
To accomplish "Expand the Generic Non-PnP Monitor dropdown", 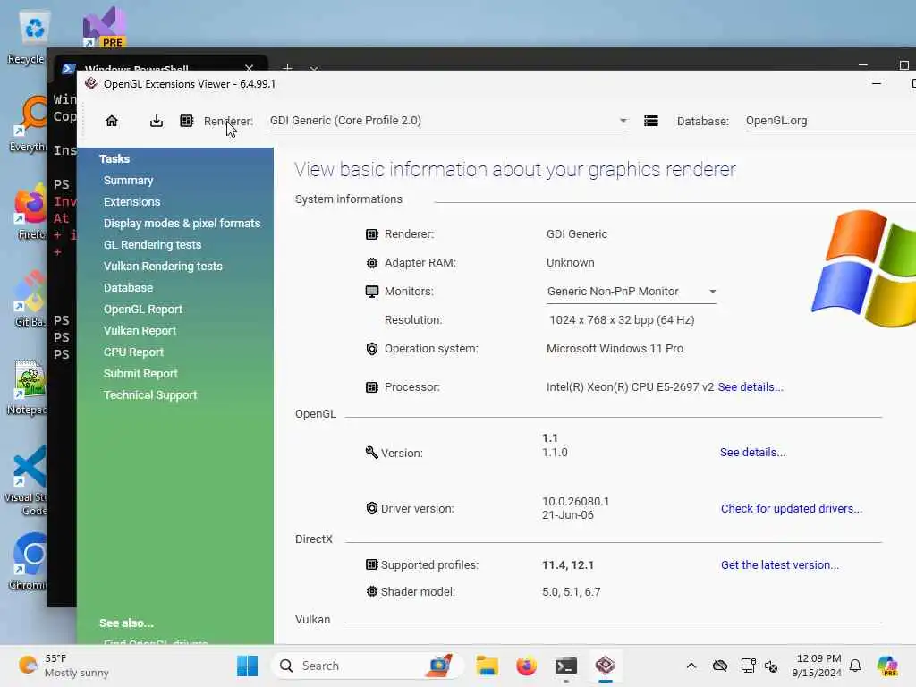I will point(632,292).
